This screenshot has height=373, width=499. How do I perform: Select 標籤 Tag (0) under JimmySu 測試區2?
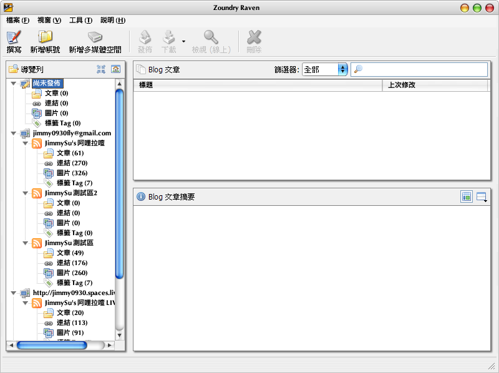(x=74, y=233)
